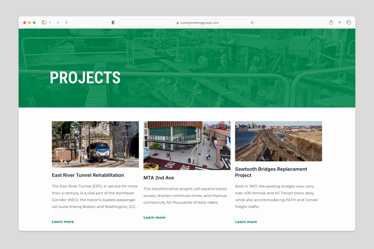Screen dimensions: 374x249
Task: Open the East River Tunnel train photo
Action: (95, 144)
